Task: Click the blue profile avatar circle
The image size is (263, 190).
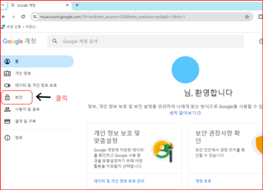Action: pos(185,70)
